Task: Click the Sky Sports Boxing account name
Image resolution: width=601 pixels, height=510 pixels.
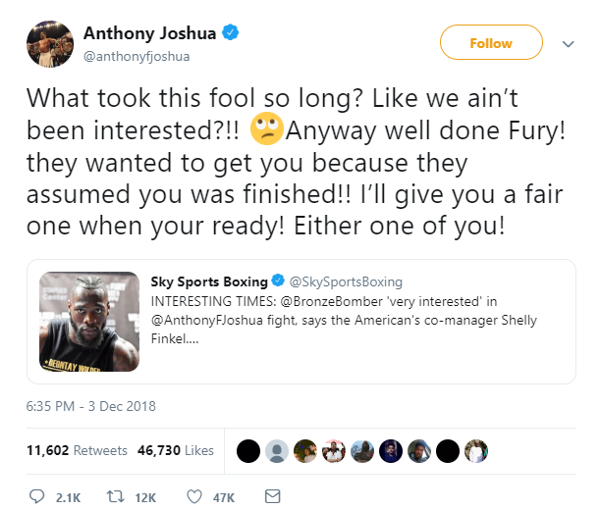Action: click(x=209, y=282)
